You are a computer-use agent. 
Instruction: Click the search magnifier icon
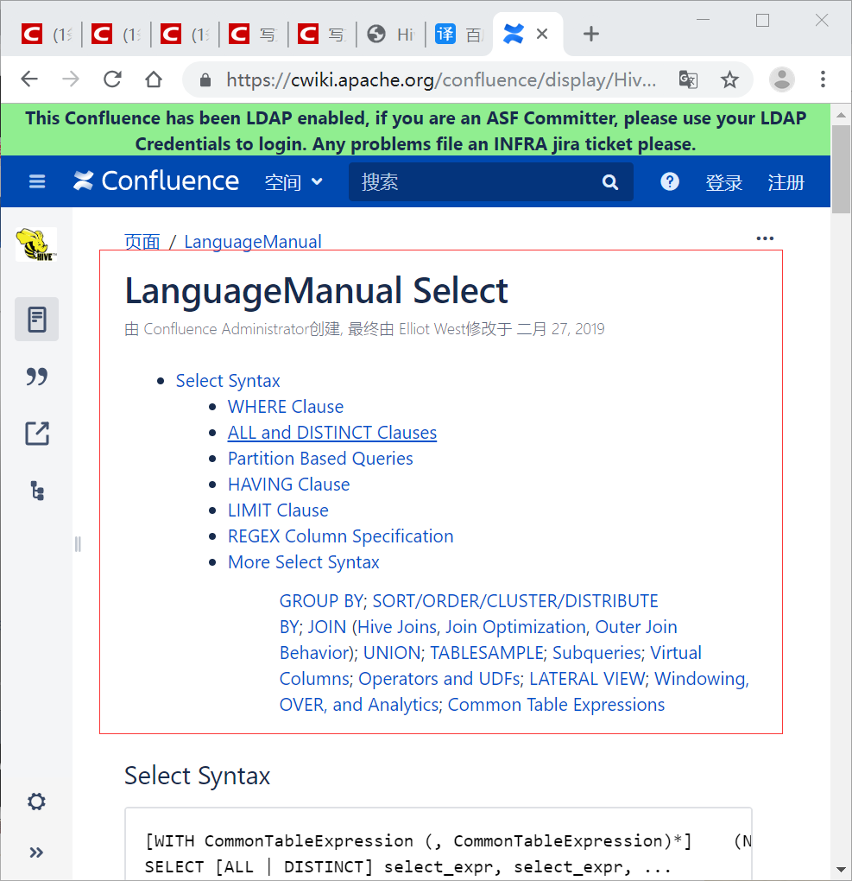tap(610, 182)
